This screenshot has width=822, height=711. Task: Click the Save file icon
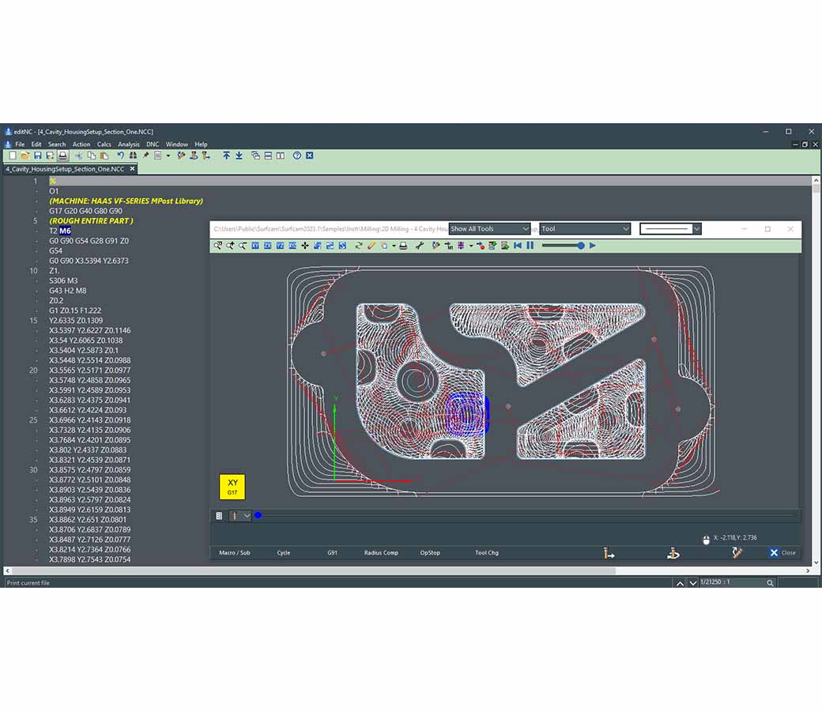click(37, 156)
